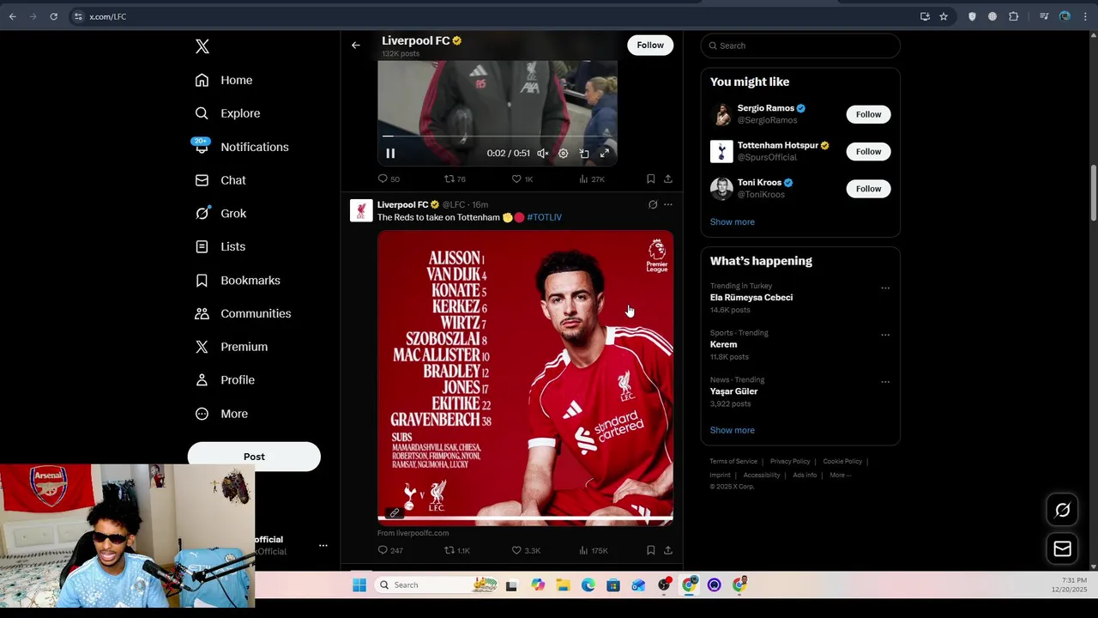Open the lineup image card

click(525, 378)
